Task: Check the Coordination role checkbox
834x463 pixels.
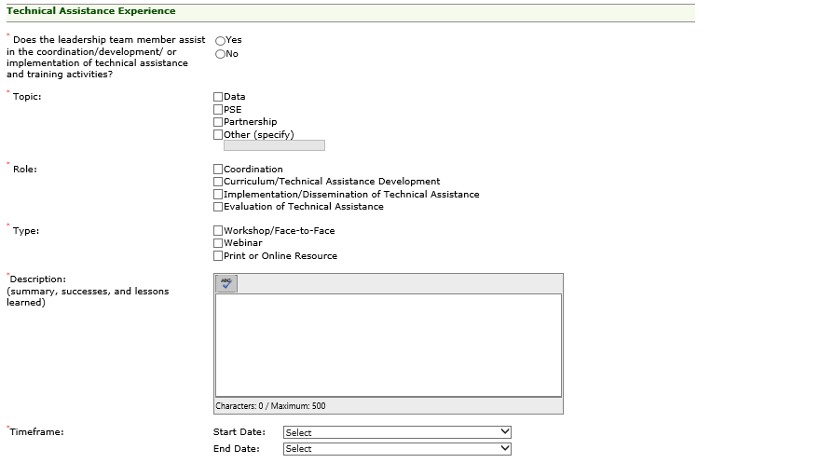Action: (x=218, y=169)
